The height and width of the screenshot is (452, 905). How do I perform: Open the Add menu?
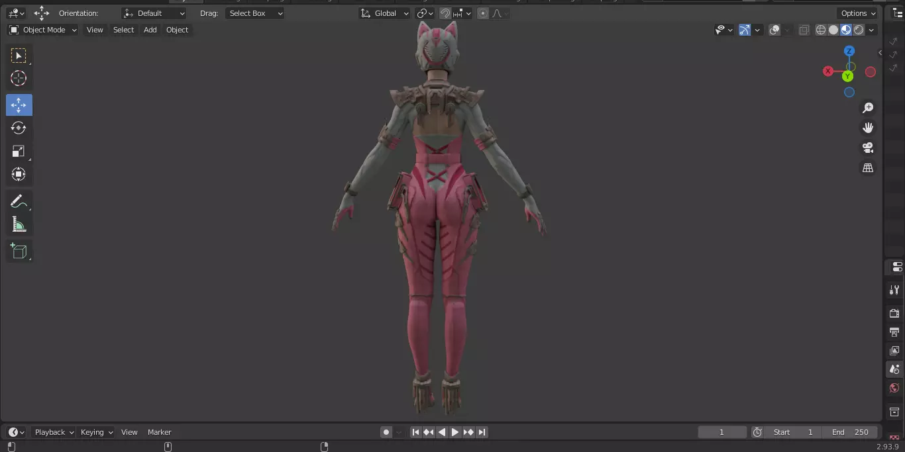pyautogui.click(x=150, y=30)
